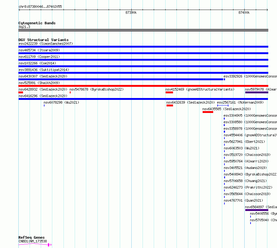
Task: Select the nsv5408556 variant label
Action: click(263, 213)
